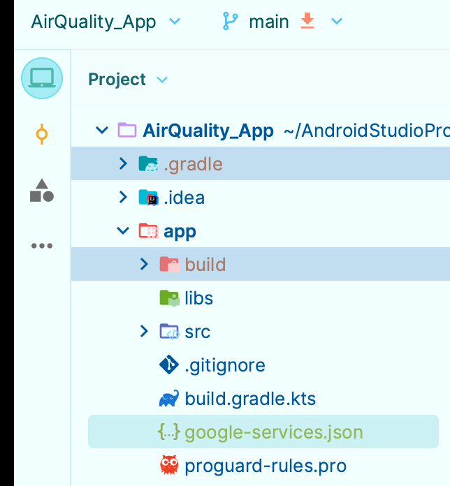
Task: Open the Commit tool window icon
Action: 42,134
